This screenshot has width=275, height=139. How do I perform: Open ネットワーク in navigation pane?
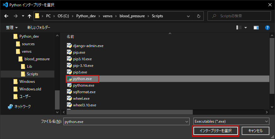22,106
